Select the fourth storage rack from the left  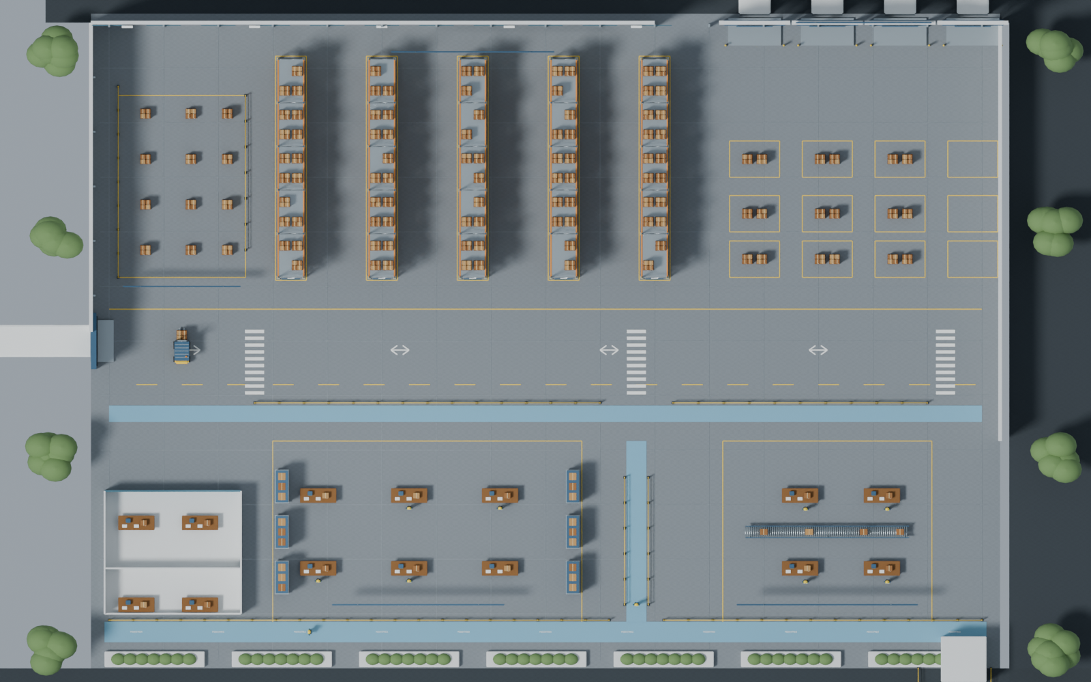click(563, 168)
